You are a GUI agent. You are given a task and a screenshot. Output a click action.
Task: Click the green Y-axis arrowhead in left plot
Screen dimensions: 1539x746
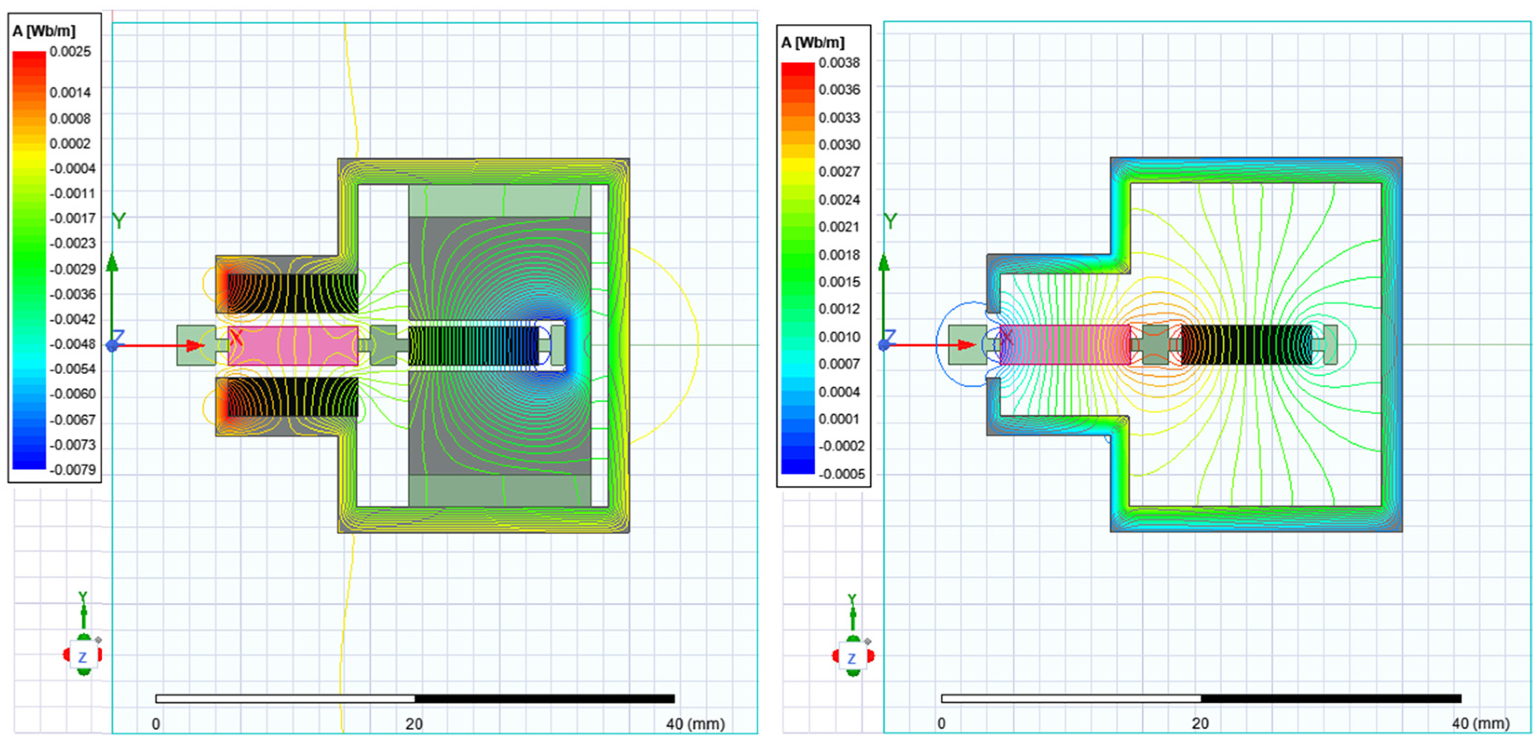click(x=112, y=263)
